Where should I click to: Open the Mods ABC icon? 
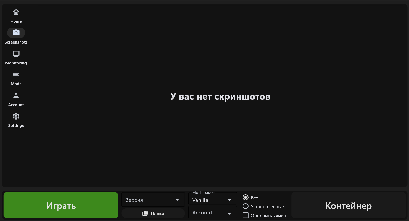click(16, 75)
